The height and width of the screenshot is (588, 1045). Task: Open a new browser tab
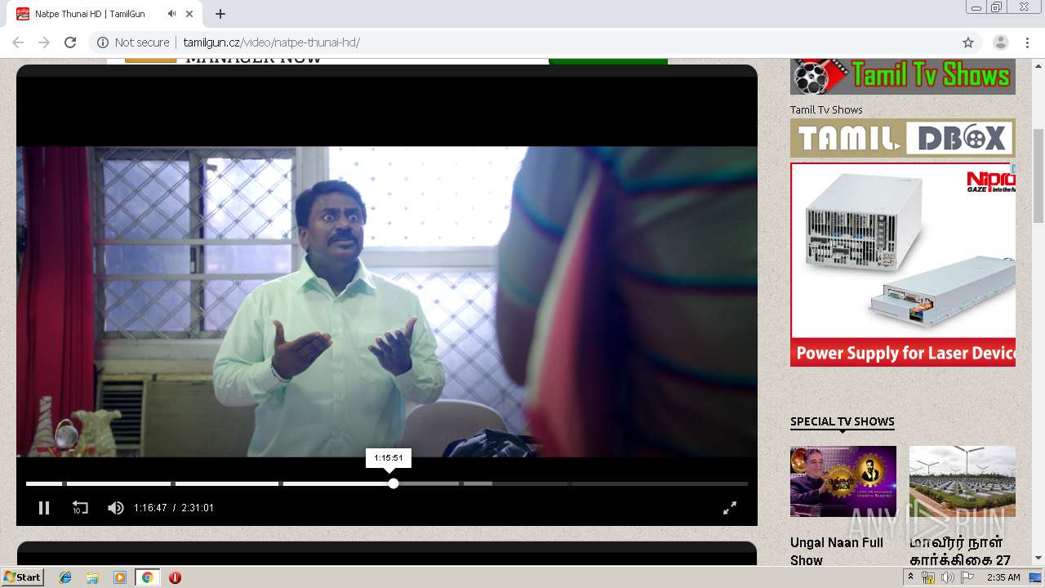pos(220,14)
